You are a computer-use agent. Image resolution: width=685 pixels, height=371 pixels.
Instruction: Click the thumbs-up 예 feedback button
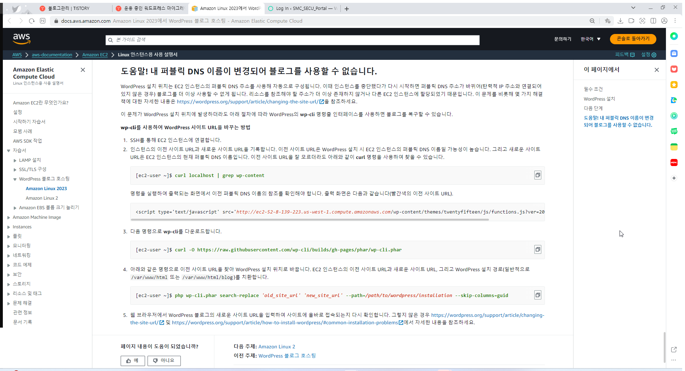[133, 361]
